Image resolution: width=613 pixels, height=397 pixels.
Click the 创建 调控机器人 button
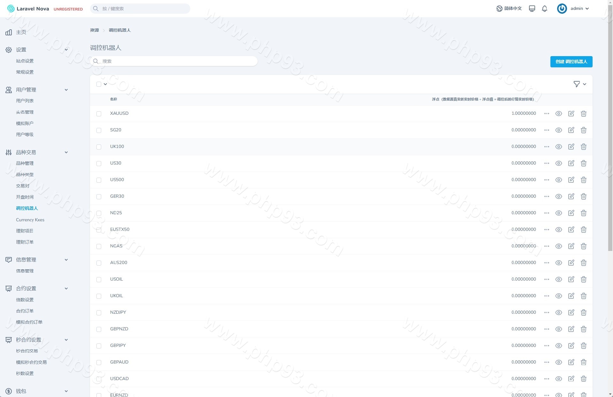pyautogui.click(x=571, y=62)
